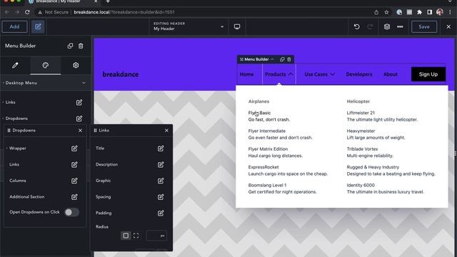Edit Additional Section in Dropdowns panel
The width and height of the screenshot is (457, 257).
[x=74, y=197]
